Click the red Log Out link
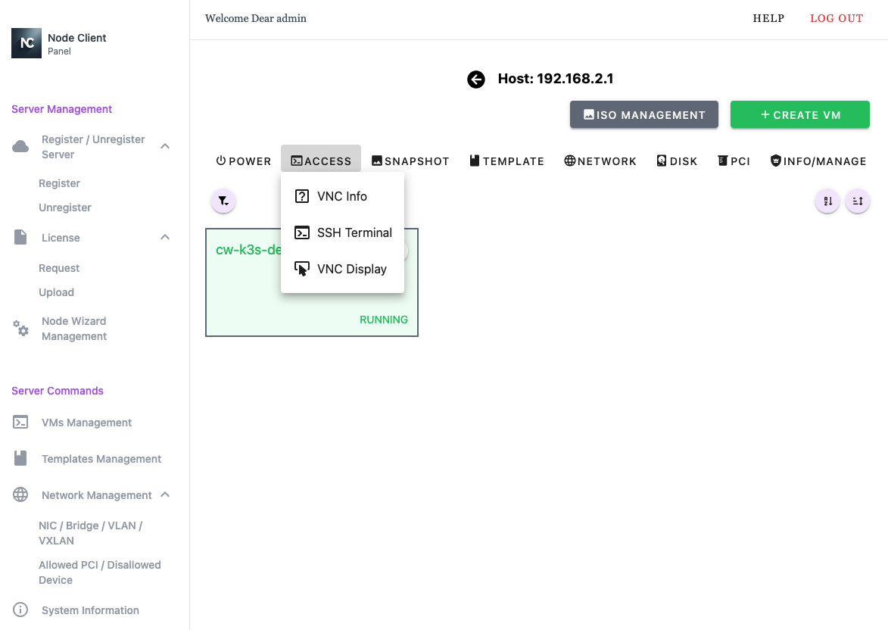 [x=837, y=18]
